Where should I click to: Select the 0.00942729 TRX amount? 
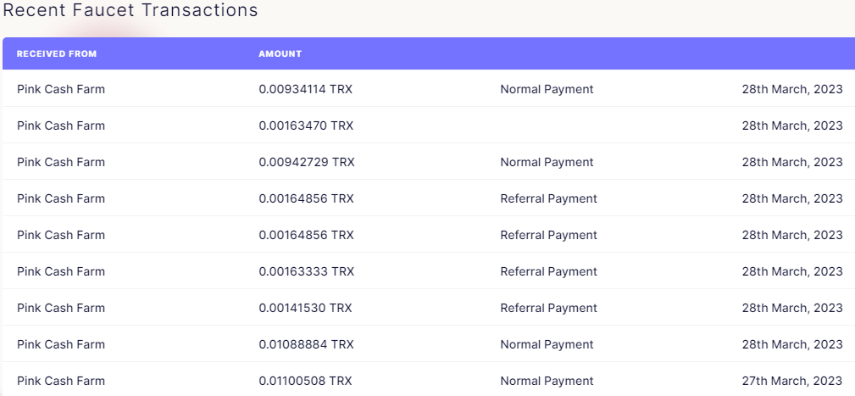[306, 162]
